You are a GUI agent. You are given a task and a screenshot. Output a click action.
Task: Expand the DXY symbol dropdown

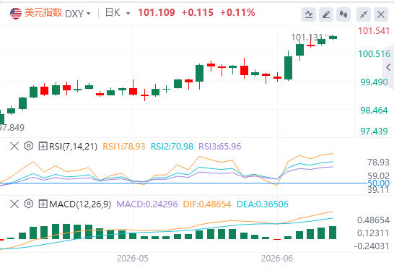click(88, 13)
